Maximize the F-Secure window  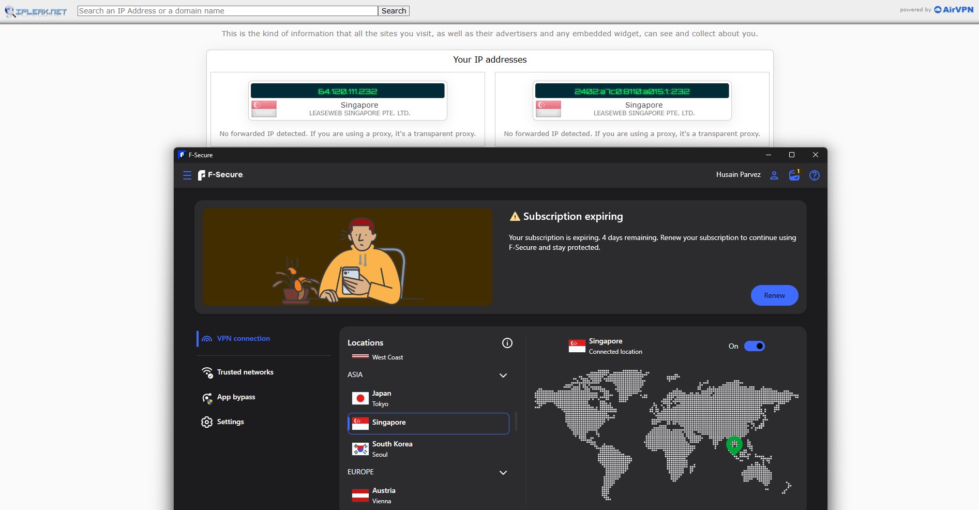click(791, 155)
